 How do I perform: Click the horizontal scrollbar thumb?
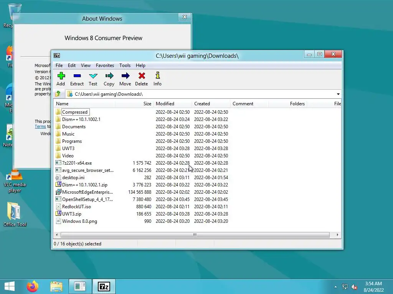tap(195, 235)
